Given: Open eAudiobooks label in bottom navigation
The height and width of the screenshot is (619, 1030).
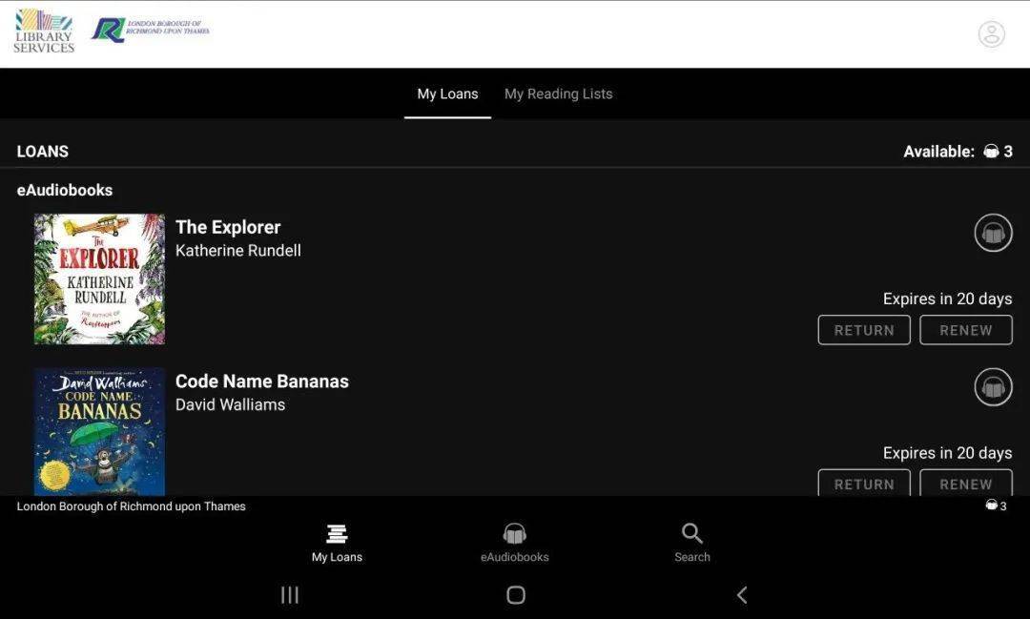Looking at the screenshot, I should [514, 557].
